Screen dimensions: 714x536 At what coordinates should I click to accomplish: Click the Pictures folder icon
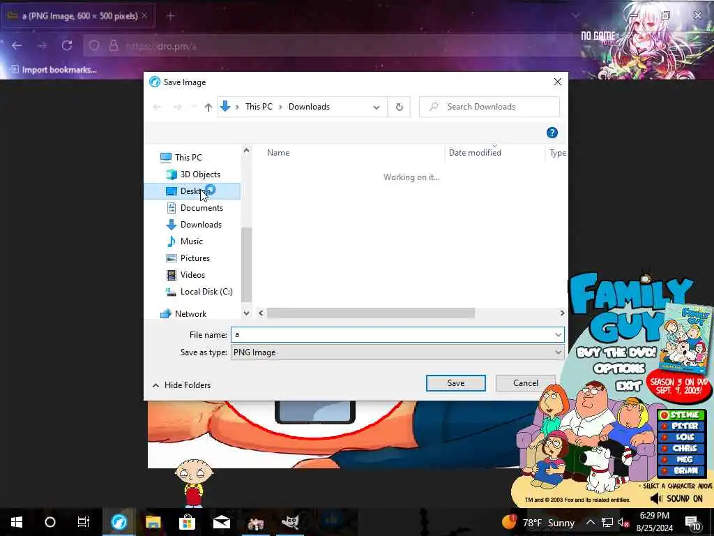[172, 258]
